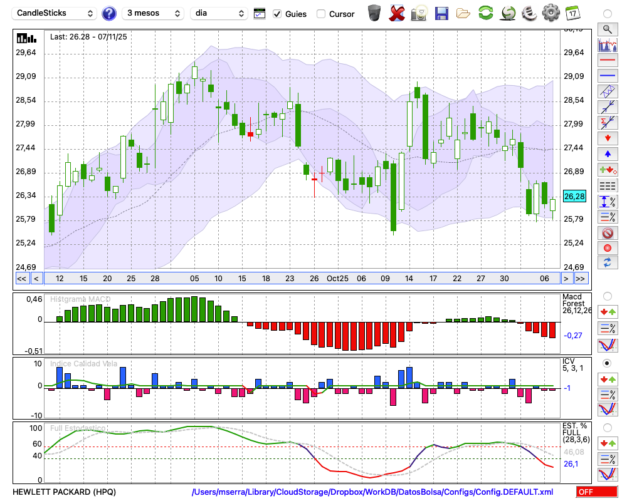
Task: Enable the Cursor checkbox
Action: coord(321,14)
